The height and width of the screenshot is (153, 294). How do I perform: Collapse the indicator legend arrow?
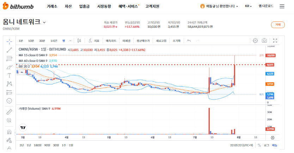click(x=22, y=72)
